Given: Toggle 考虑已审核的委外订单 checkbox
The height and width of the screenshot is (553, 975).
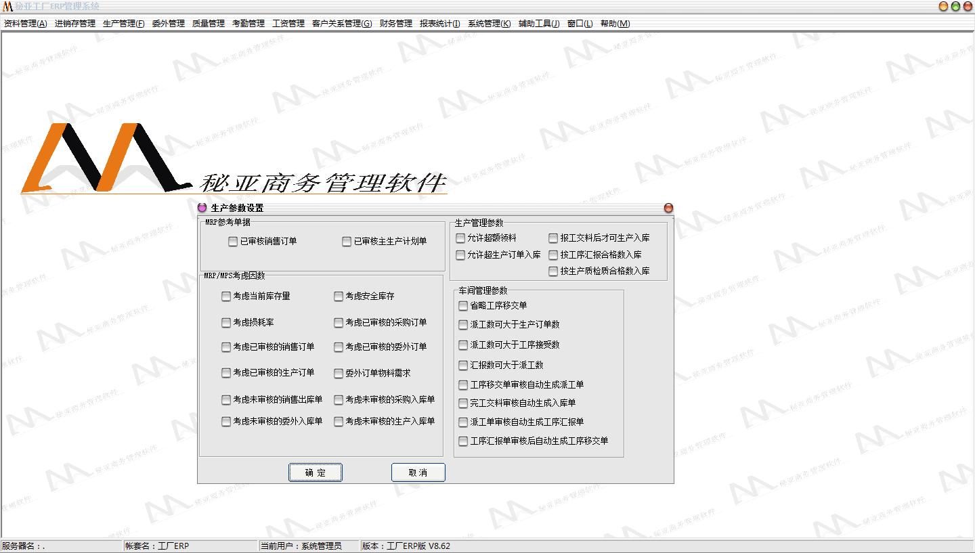Looking at the screenshot, I should click(x=339, y=347).
